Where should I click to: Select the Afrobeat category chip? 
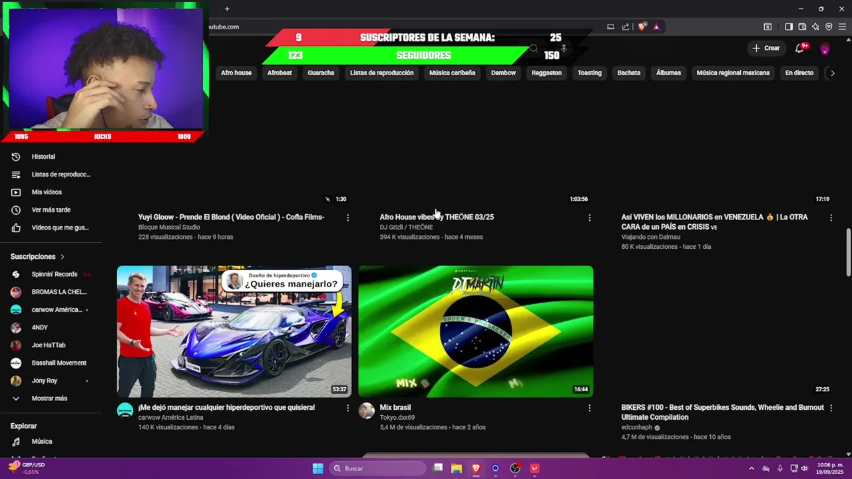pos(280,73)
